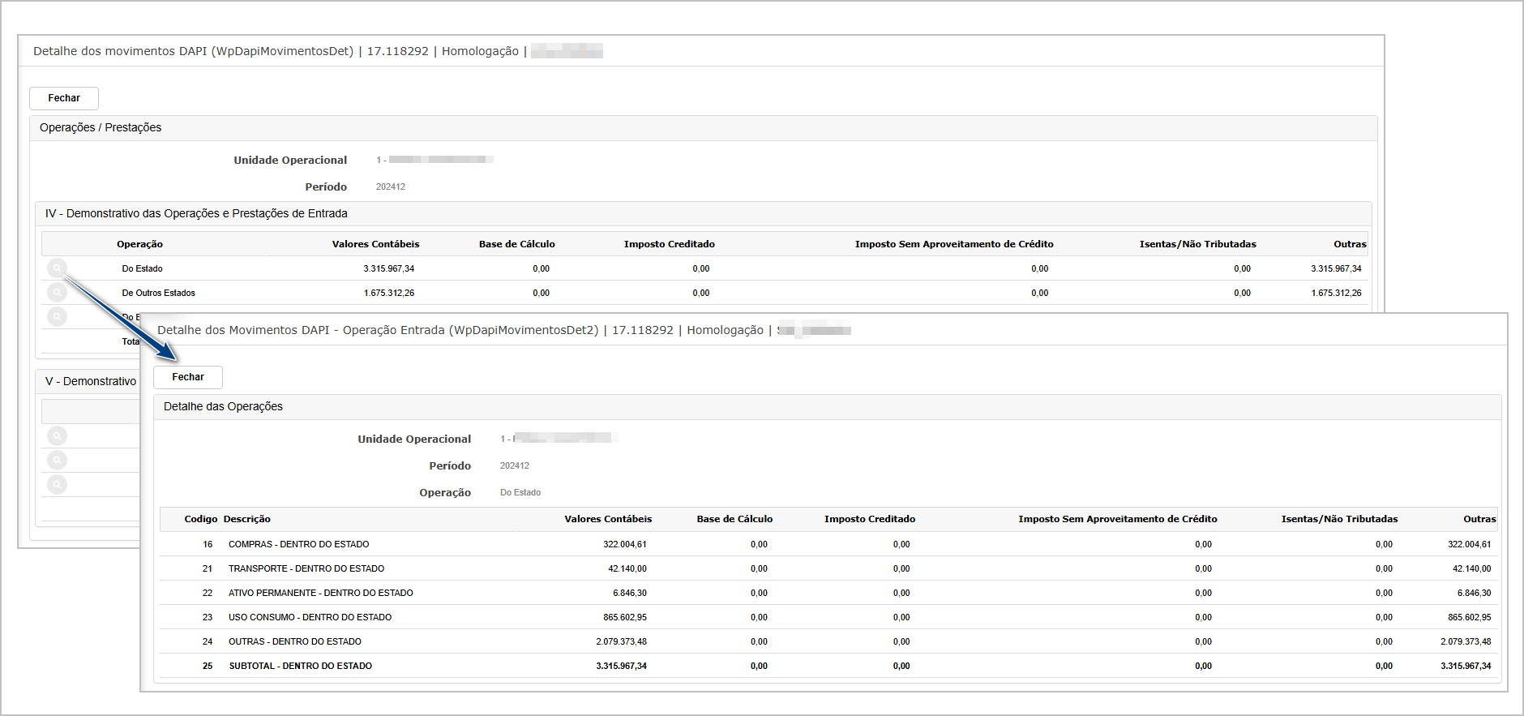Click the magnifier icon beside Do Estado
The image size is (1524, 716).
tap(57, 268)
